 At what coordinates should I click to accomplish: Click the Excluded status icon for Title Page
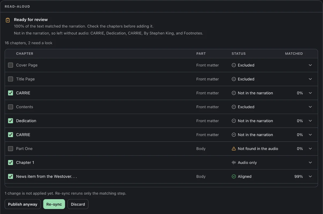pyautogui.click(x=234, y=79)
